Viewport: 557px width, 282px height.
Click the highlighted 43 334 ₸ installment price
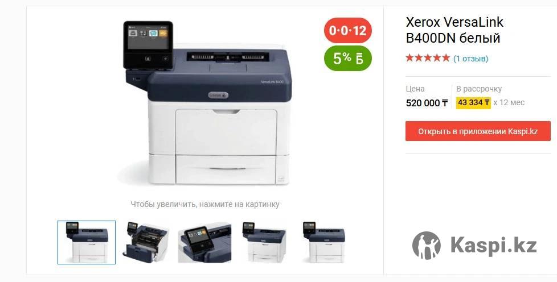[473, 102]
